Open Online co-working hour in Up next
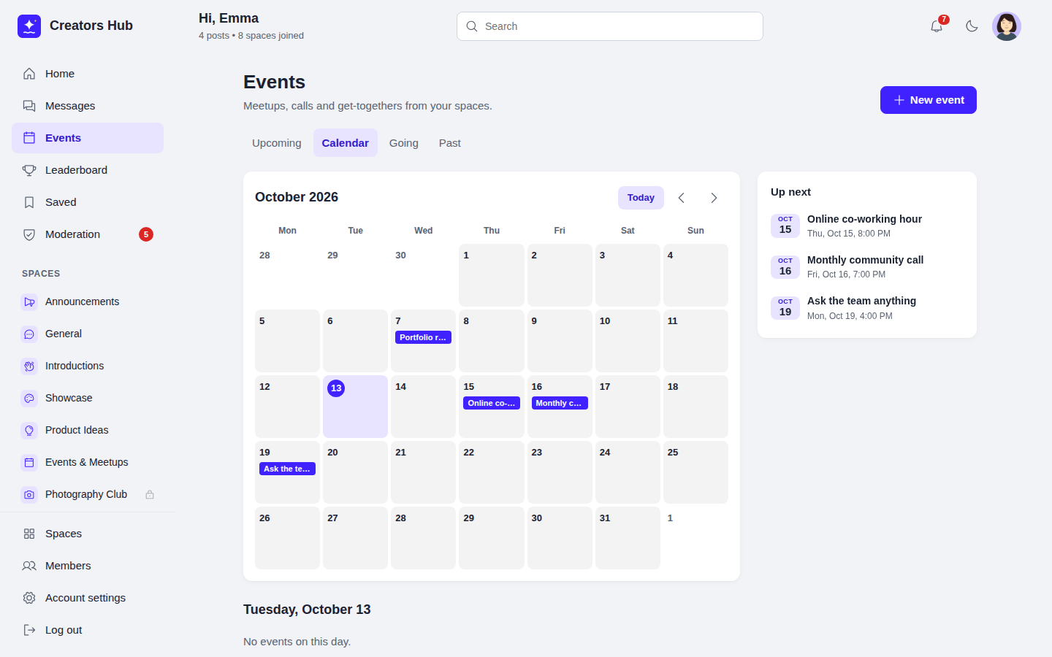Viewport: 1052px width, 657px height. coord(867,226)
